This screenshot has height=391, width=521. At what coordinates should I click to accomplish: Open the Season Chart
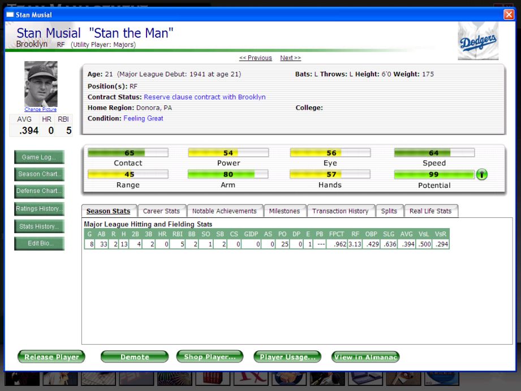pyautogui.click(x=39, y=174)
